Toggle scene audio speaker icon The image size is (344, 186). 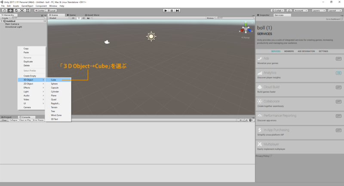tap(83, 18)
